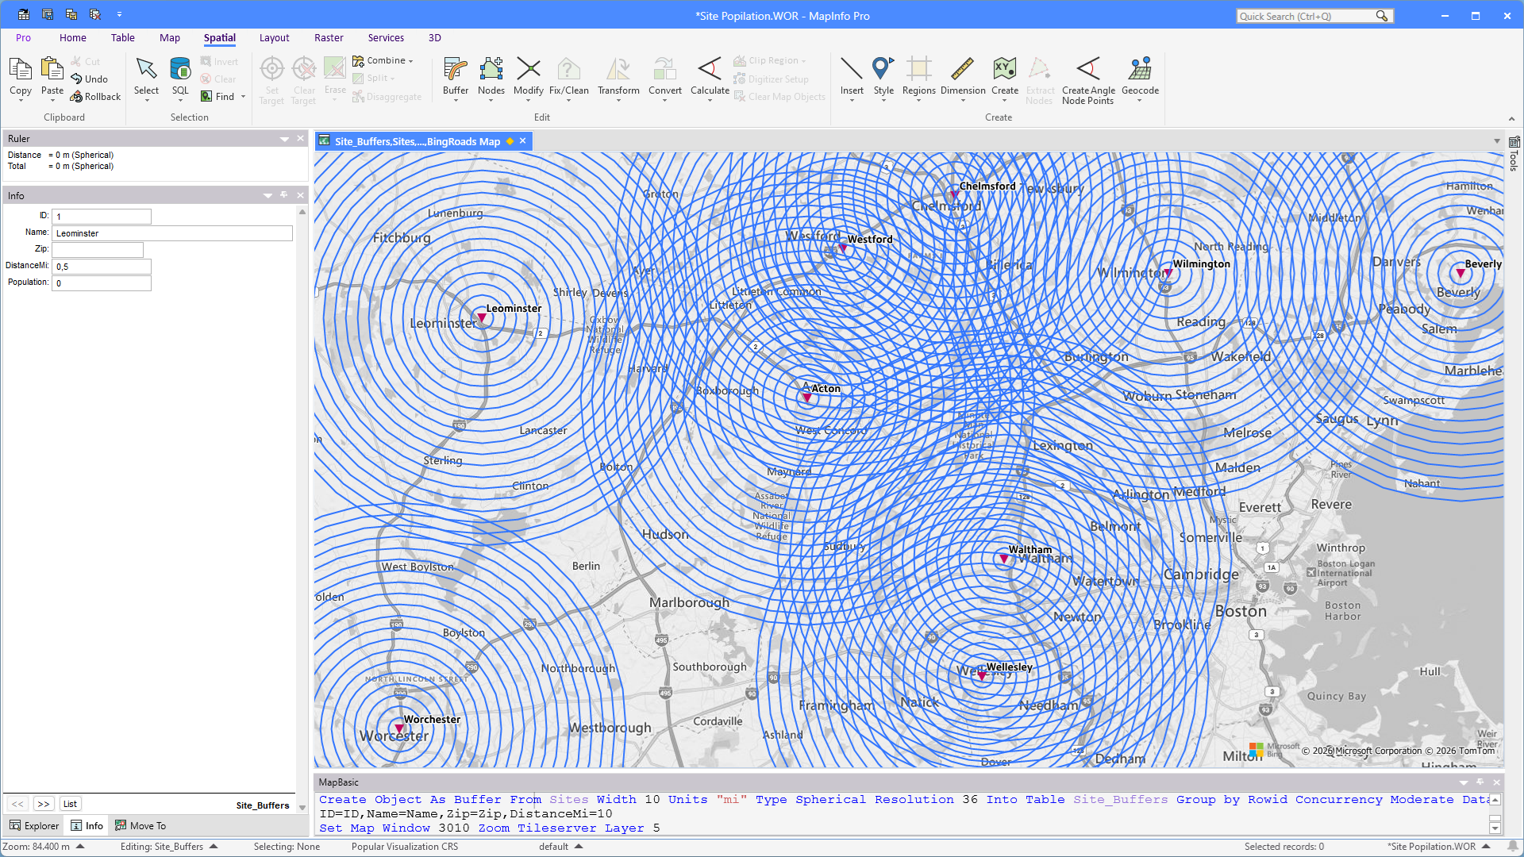
Task: Select the Fix/Clean tool
Action: pos(568,70)
